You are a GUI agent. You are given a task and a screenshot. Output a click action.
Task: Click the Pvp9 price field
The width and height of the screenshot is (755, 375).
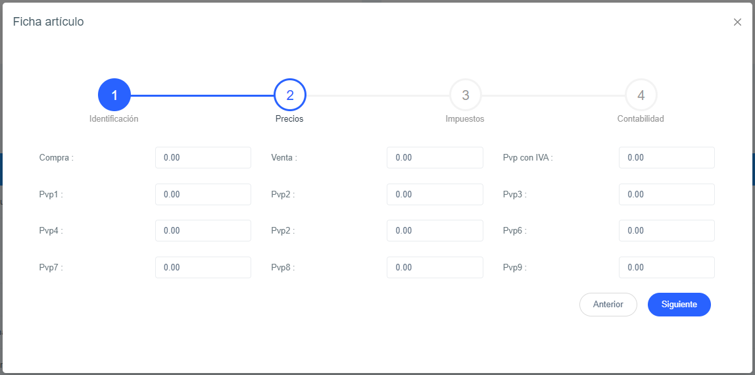click(666, 268)
